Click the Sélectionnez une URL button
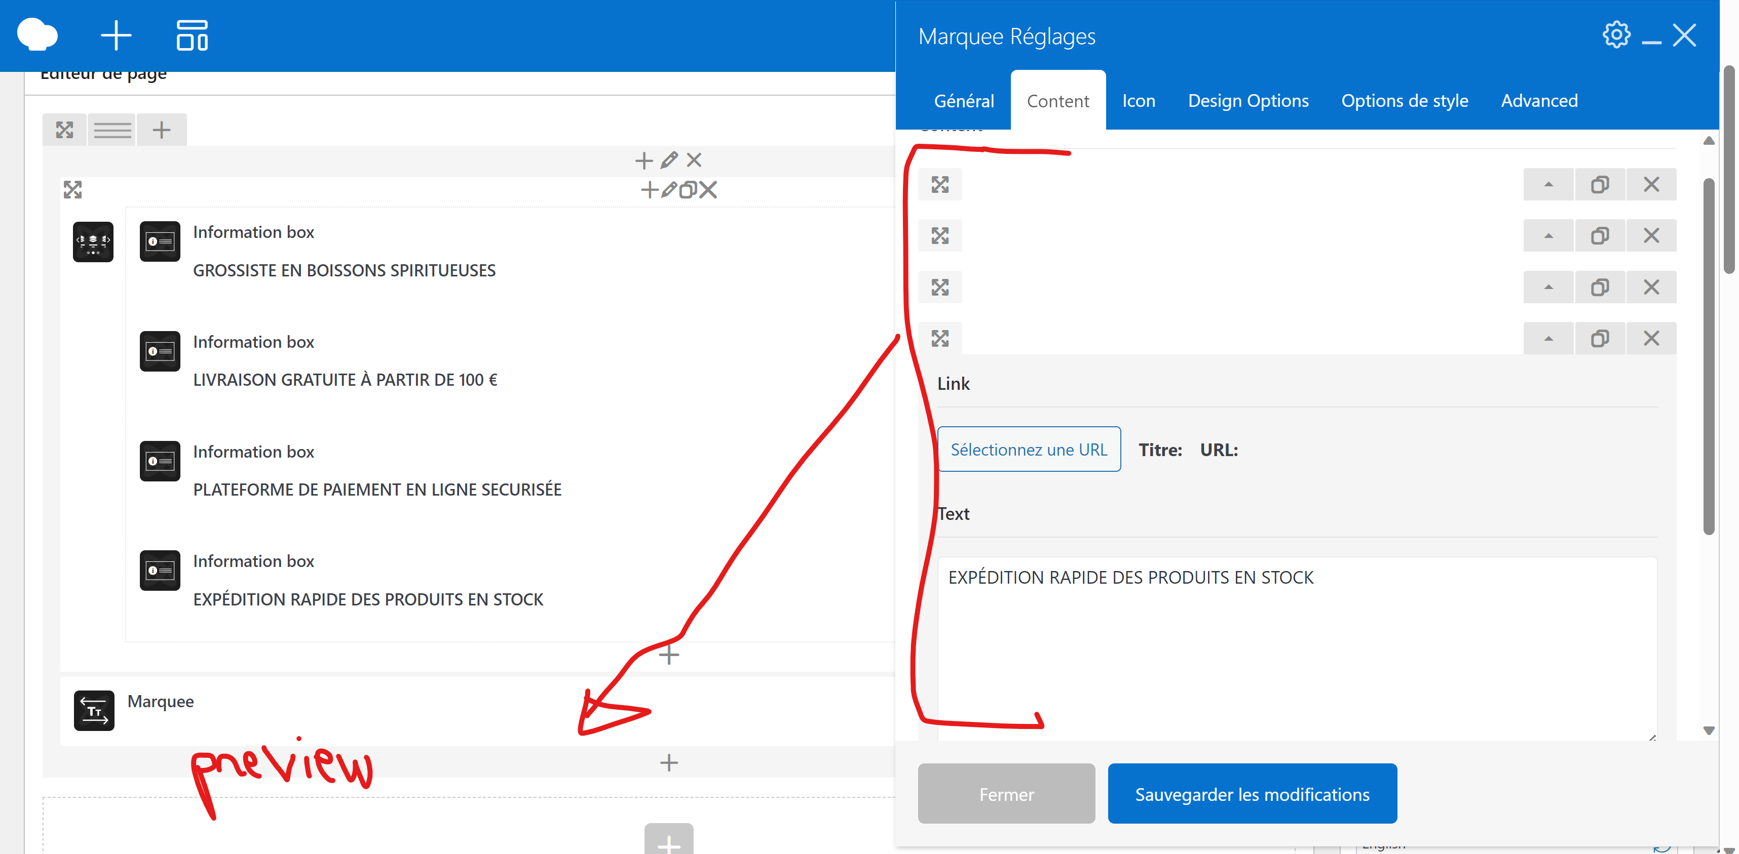The width and height of the screenshot is (1739, 854). click(1029, 449)
